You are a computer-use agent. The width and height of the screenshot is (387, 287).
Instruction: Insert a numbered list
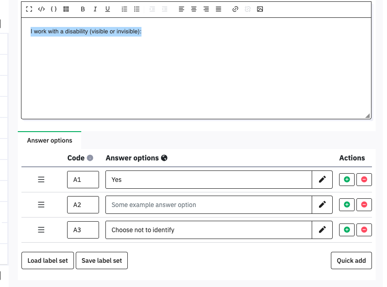[125, 9]
